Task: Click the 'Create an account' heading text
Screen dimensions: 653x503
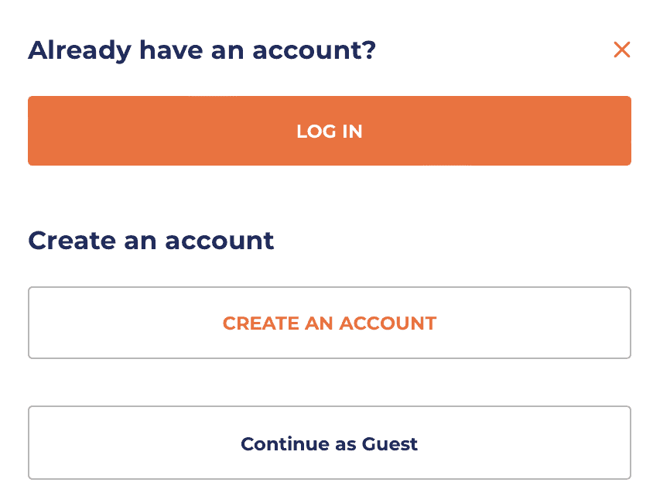Action: pos(151,240)
